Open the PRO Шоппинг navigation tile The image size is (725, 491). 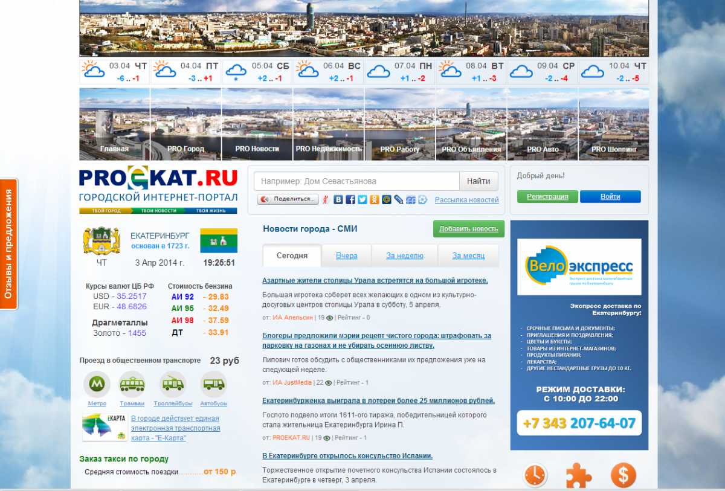614,124
